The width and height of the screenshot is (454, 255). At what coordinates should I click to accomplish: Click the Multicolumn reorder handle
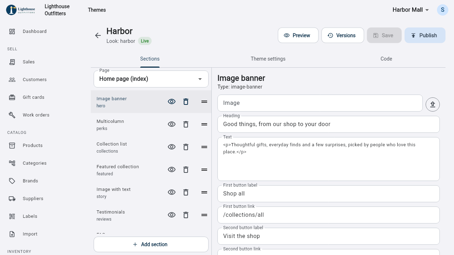204,124
